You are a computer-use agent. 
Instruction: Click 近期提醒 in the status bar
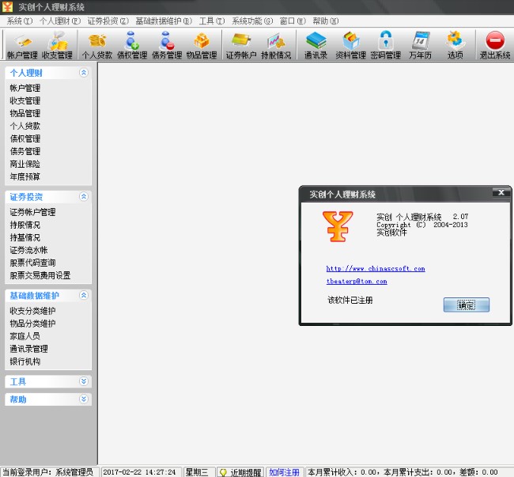click(240, 471)
